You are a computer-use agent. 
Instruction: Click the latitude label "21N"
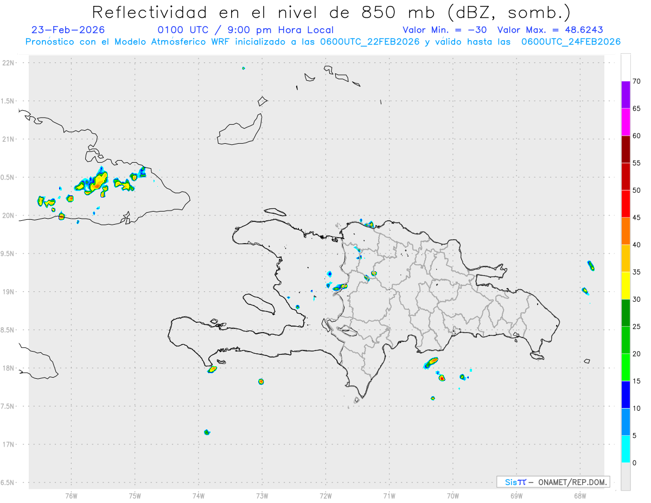(9, 139)
